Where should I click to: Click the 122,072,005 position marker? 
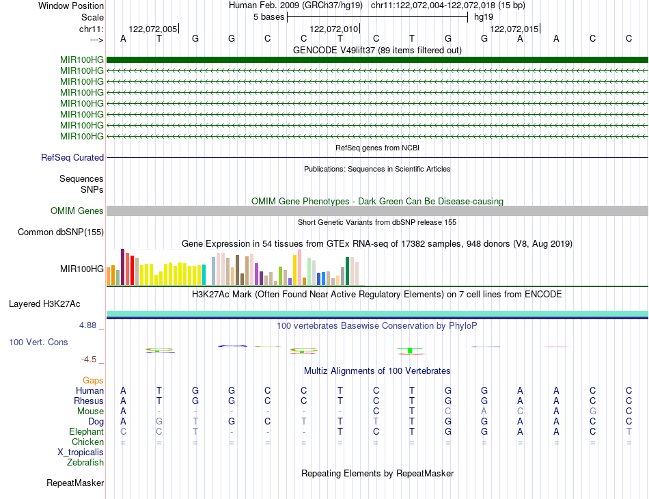[153, 29]
